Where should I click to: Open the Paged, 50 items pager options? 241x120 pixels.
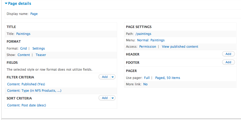coord(168,78)
